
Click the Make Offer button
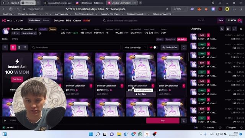pos(170,48)
